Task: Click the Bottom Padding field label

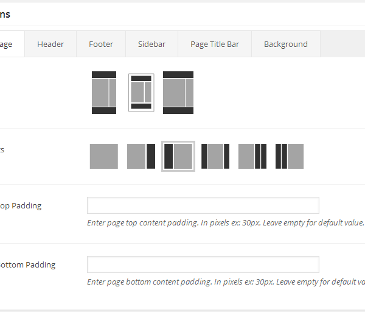Action: click(27, 265)
